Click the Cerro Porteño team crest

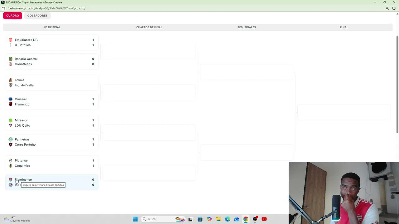click(x=11, y=145)
